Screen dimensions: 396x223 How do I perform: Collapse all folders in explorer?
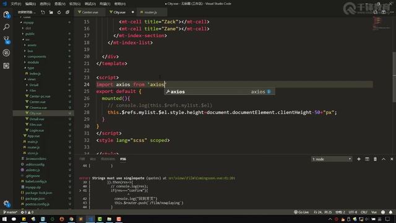click(67, 12)
